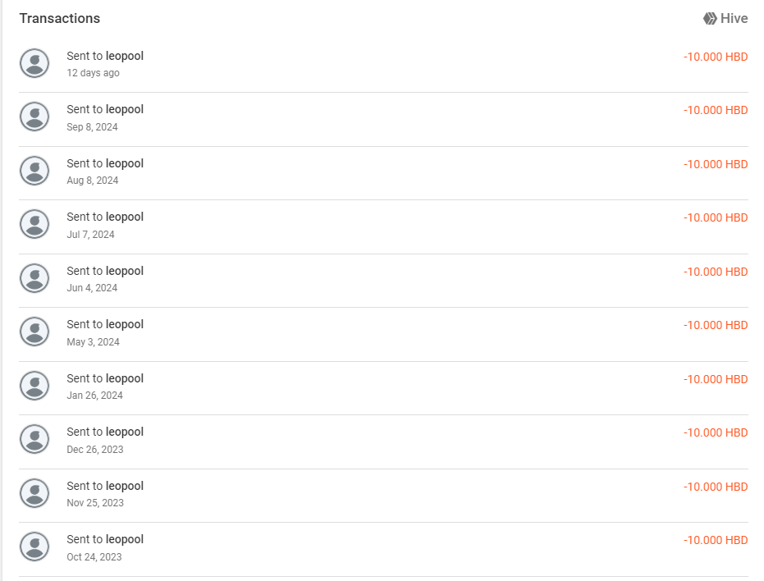
Task: Click the -10.000 HBD amount for Aug 8, 2024
Action: coord(716,164)
